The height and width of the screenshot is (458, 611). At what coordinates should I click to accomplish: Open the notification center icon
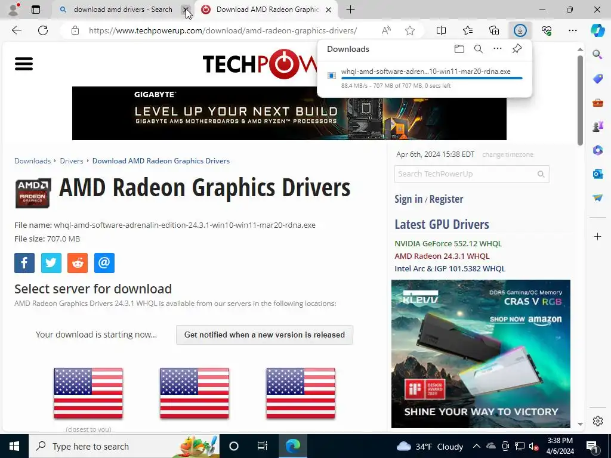click(x=592, y=446)
